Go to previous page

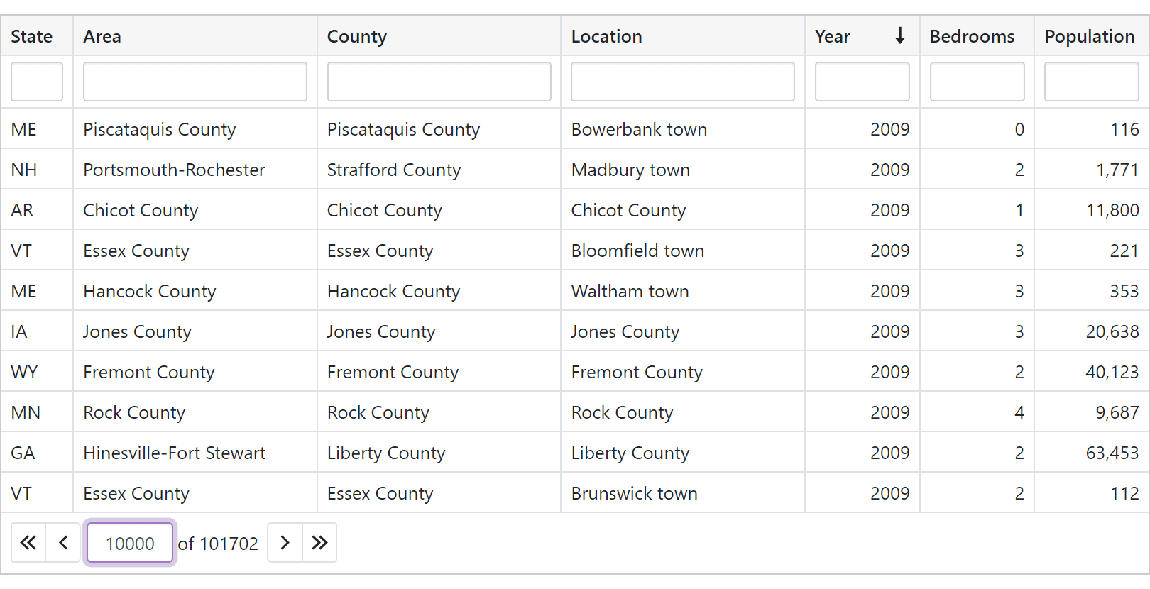click(x=63, y=543)
